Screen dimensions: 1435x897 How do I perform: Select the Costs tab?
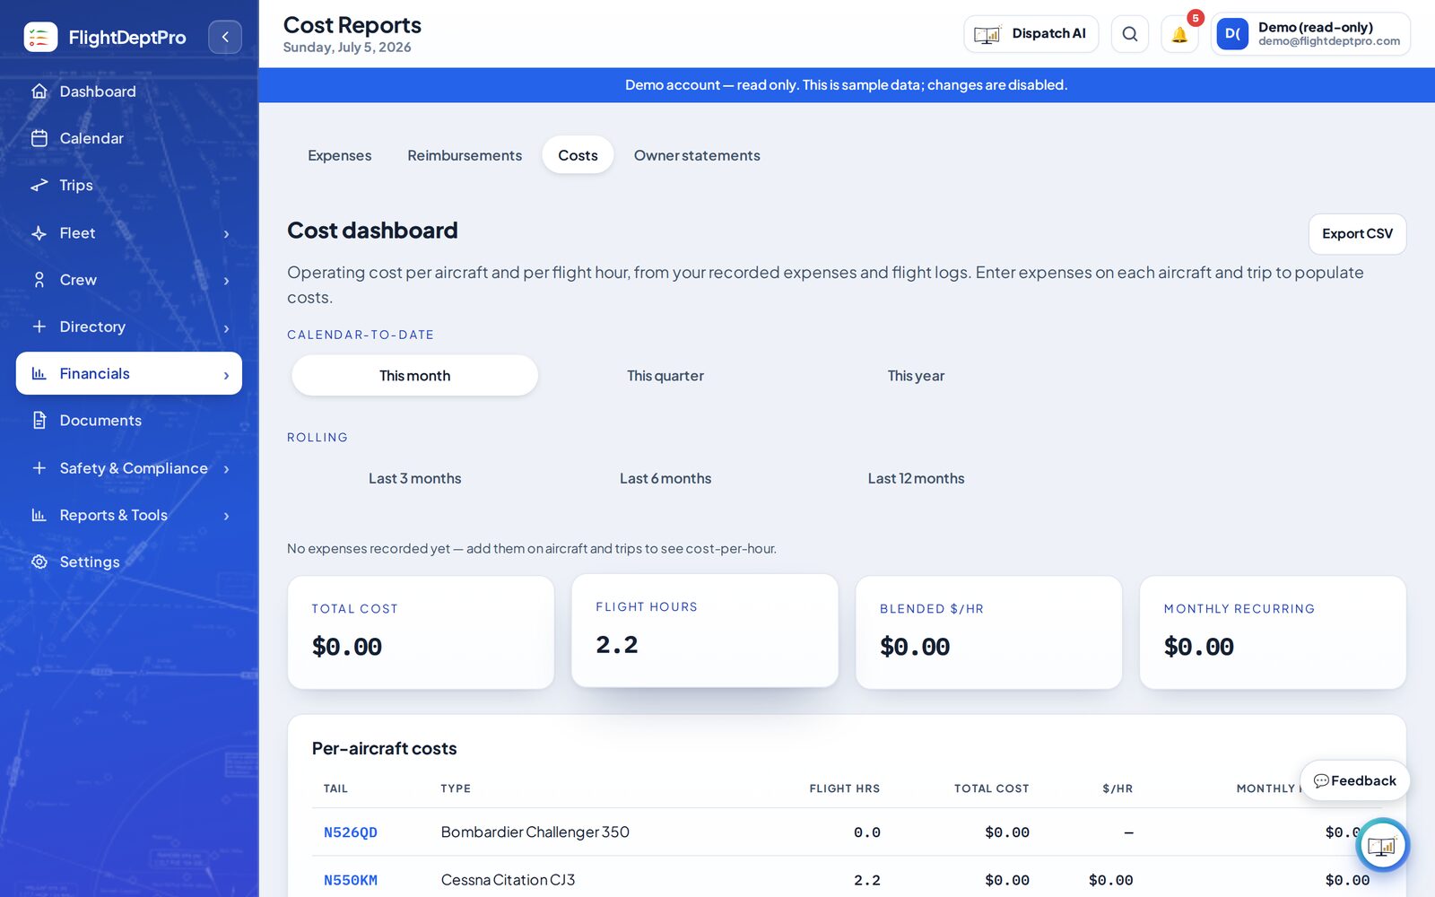[x=578, y=155]
